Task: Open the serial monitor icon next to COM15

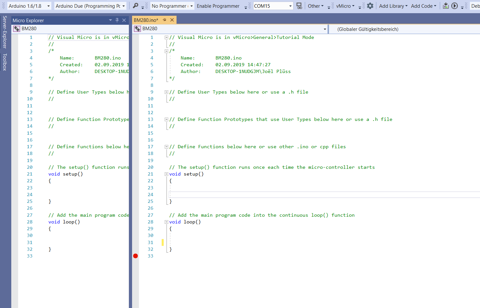Action: pyautogui.click(x=299, y=6)
